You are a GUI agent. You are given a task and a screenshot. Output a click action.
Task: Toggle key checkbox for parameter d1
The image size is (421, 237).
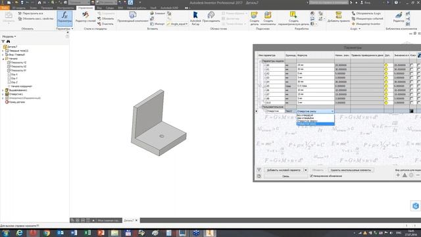pyautogui.click(x=411, y=69)
